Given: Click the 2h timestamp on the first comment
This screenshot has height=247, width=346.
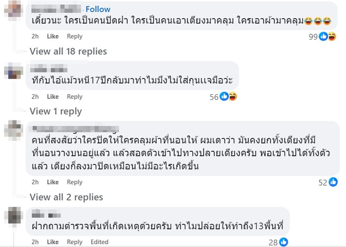Looking at the screenshot, I should (x=35, y=37).
